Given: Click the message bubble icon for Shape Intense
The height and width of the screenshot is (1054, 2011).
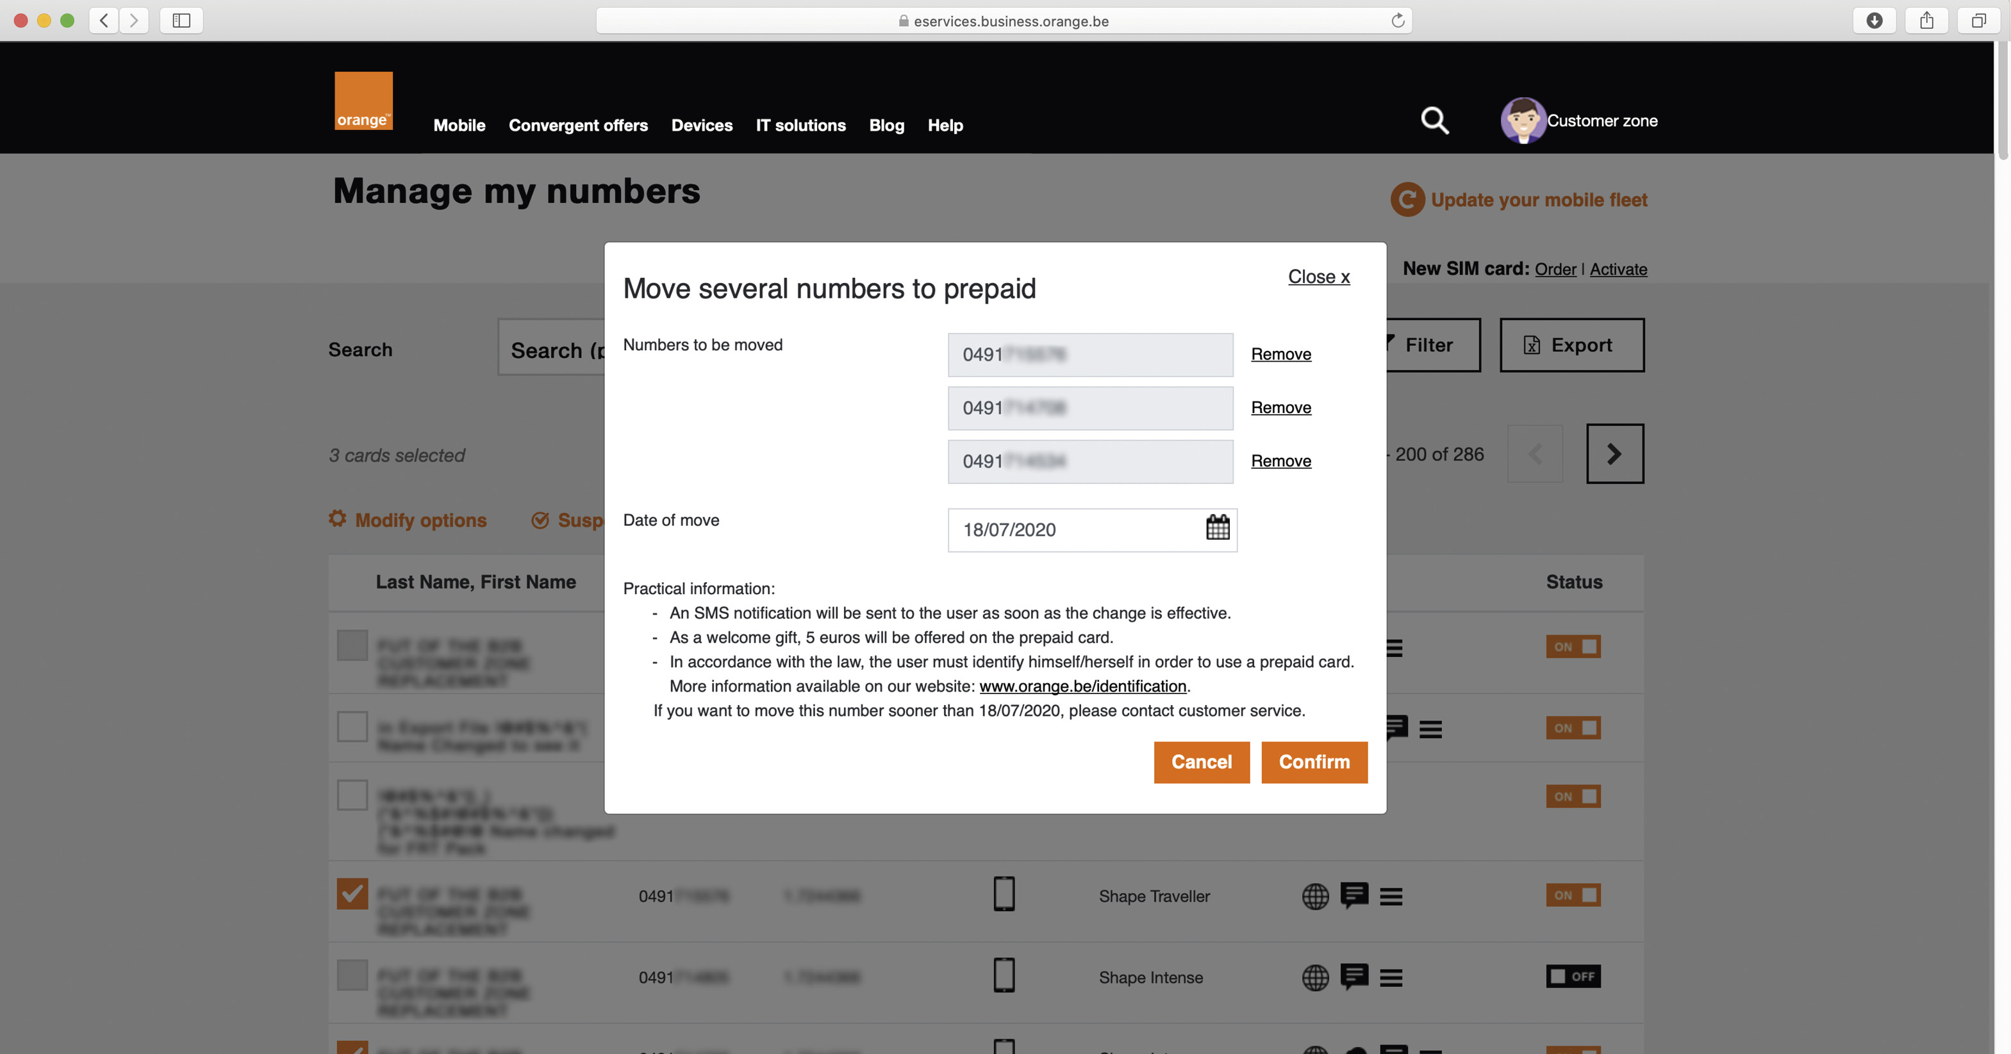Looking at the screenshot, I should [x=1354, y=976].
